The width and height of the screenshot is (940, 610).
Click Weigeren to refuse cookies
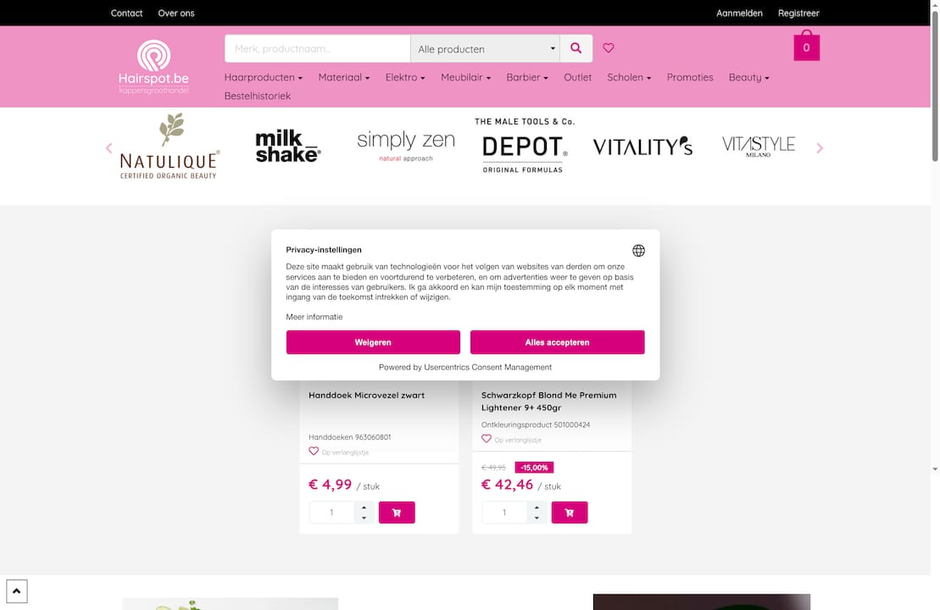pos(373,342)
